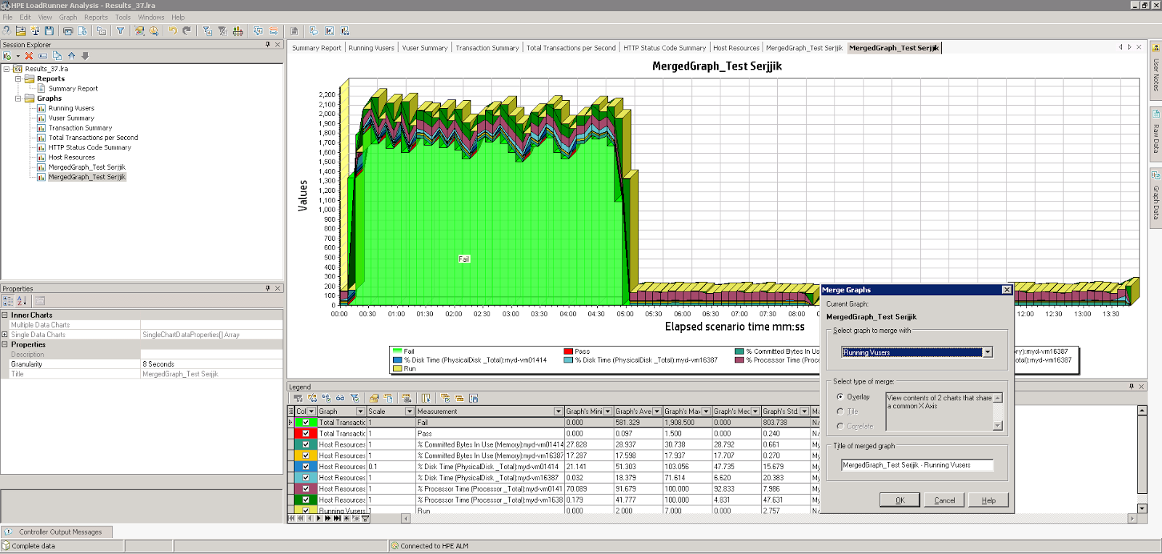This screenshot has width=1162, height=554.
Task: Click gray down arrow in Session Explorer toolbar
Action: click(85, 56)
